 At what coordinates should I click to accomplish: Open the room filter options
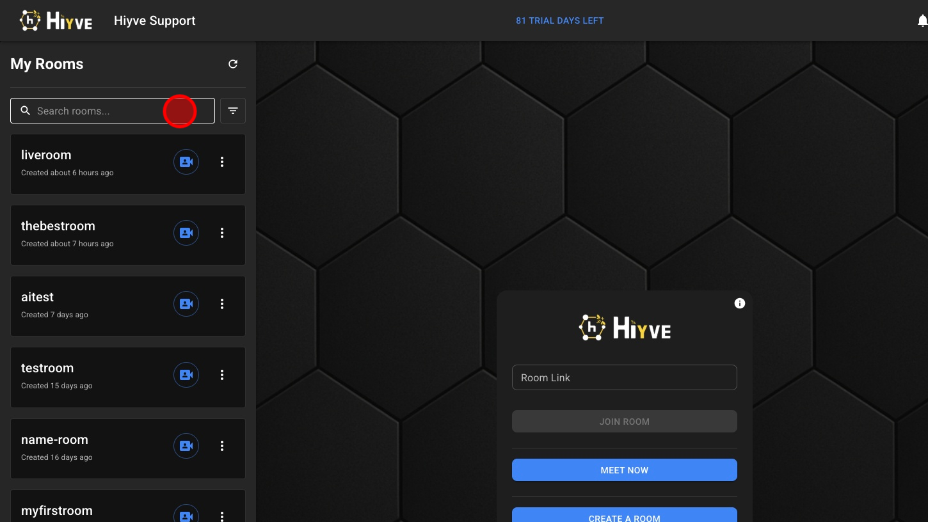(x=233, y=111)
